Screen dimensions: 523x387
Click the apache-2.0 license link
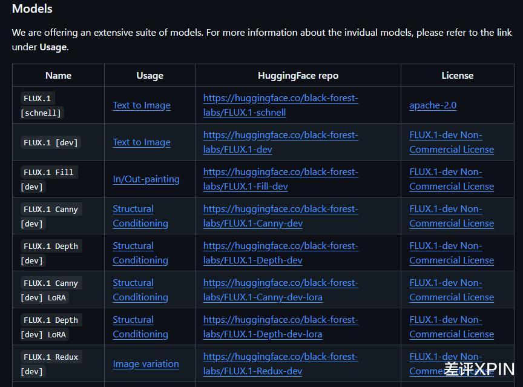click(433, 105)
